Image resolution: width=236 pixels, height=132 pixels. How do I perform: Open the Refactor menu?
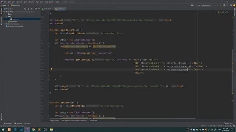click(32, 2)
